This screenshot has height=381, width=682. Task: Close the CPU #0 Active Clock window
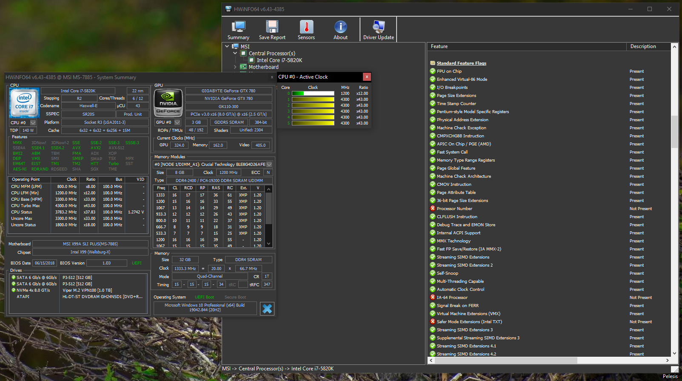367,77
